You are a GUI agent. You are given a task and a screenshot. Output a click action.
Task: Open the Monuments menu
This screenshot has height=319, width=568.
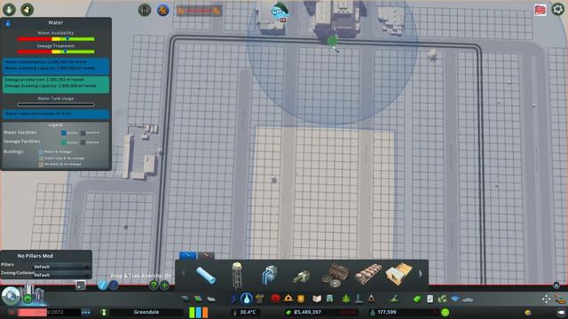(x=371, y=299)
